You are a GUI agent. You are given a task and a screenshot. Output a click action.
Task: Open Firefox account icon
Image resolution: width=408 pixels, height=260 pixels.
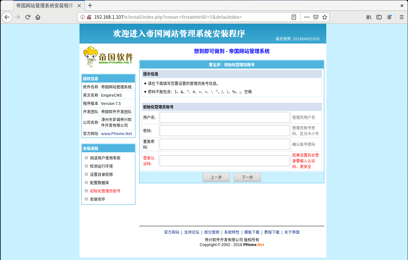click(x=389, y=17)
